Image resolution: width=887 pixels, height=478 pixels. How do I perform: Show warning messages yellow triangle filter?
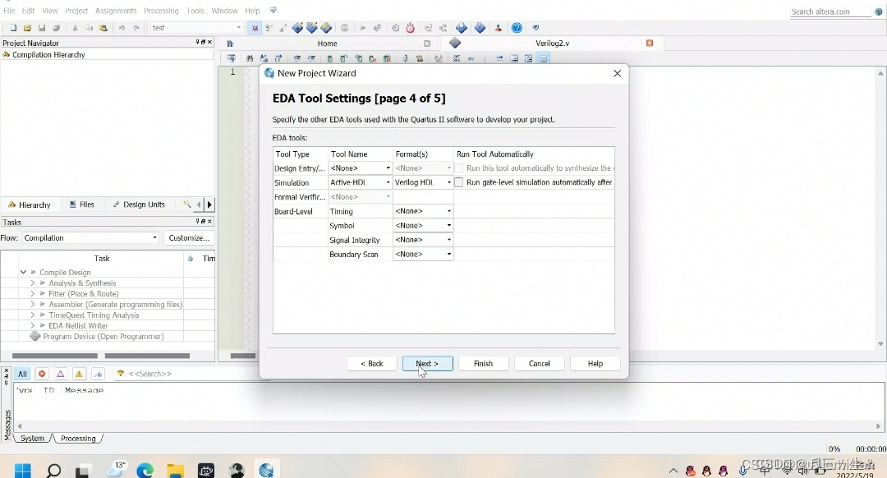click(x=79, y=374)
